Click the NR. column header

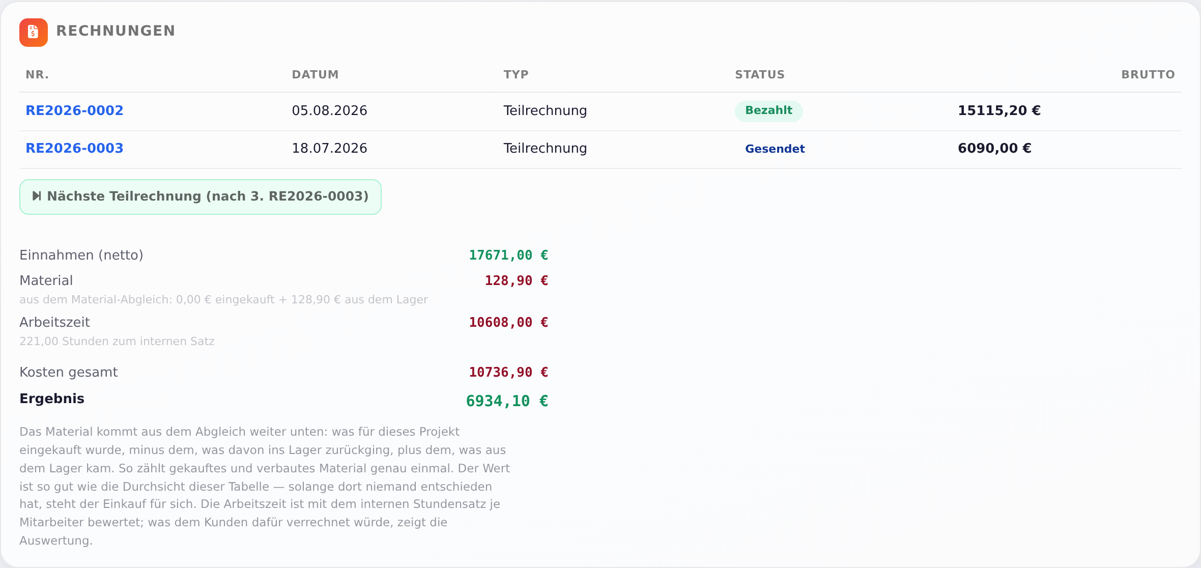coord(37,75)
